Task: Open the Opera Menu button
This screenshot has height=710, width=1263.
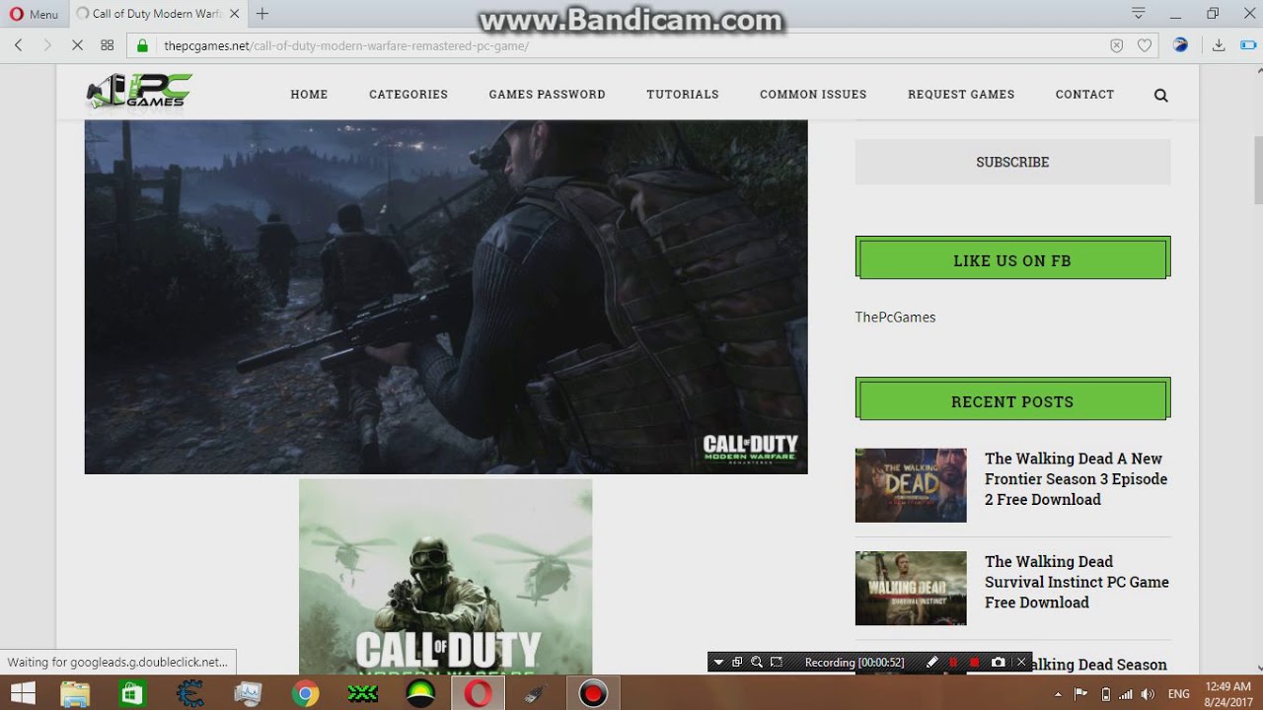Action: 34,14
